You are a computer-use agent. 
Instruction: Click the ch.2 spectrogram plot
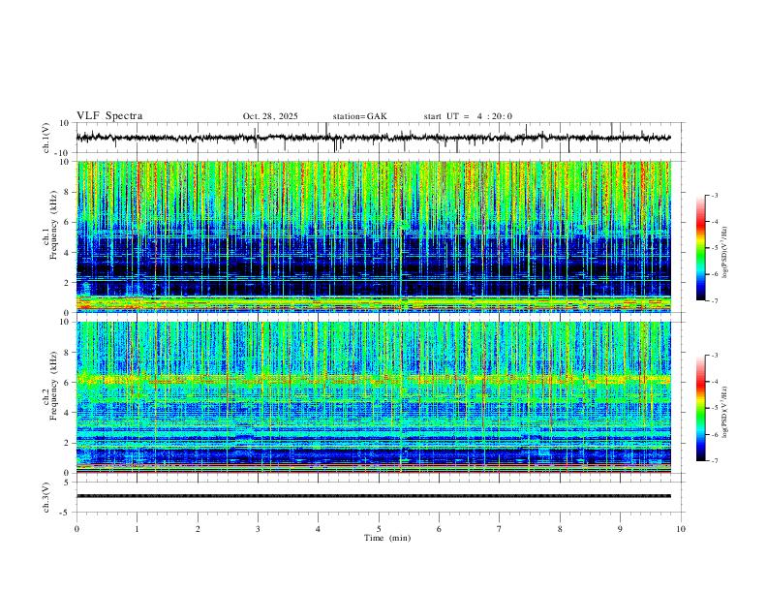[374, 397]
